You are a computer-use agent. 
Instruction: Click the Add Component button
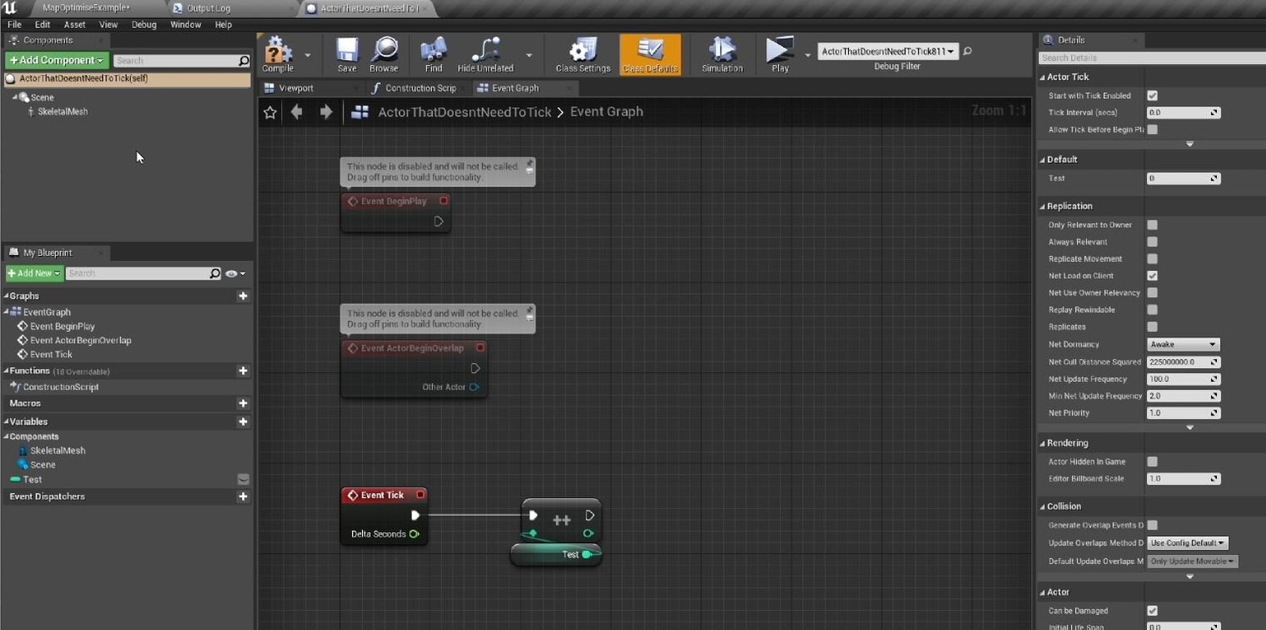pos(55,60)
